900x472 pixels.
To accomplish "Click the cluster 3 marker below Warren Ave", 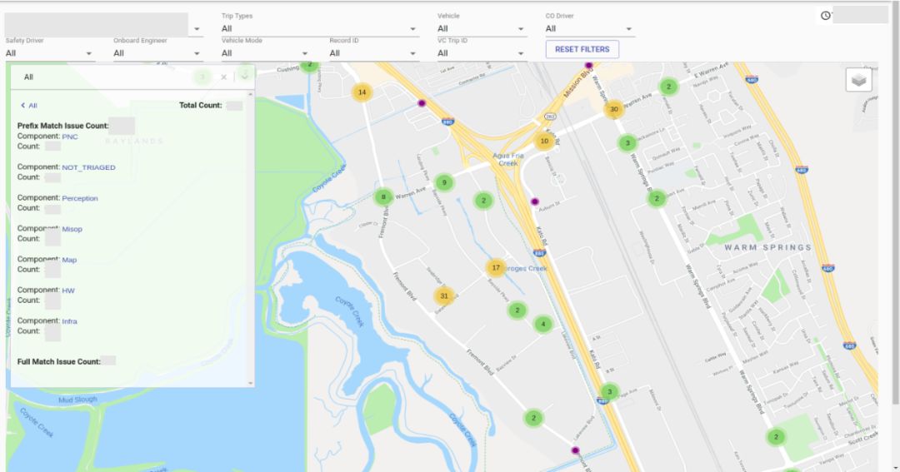I will pos(627,143).
